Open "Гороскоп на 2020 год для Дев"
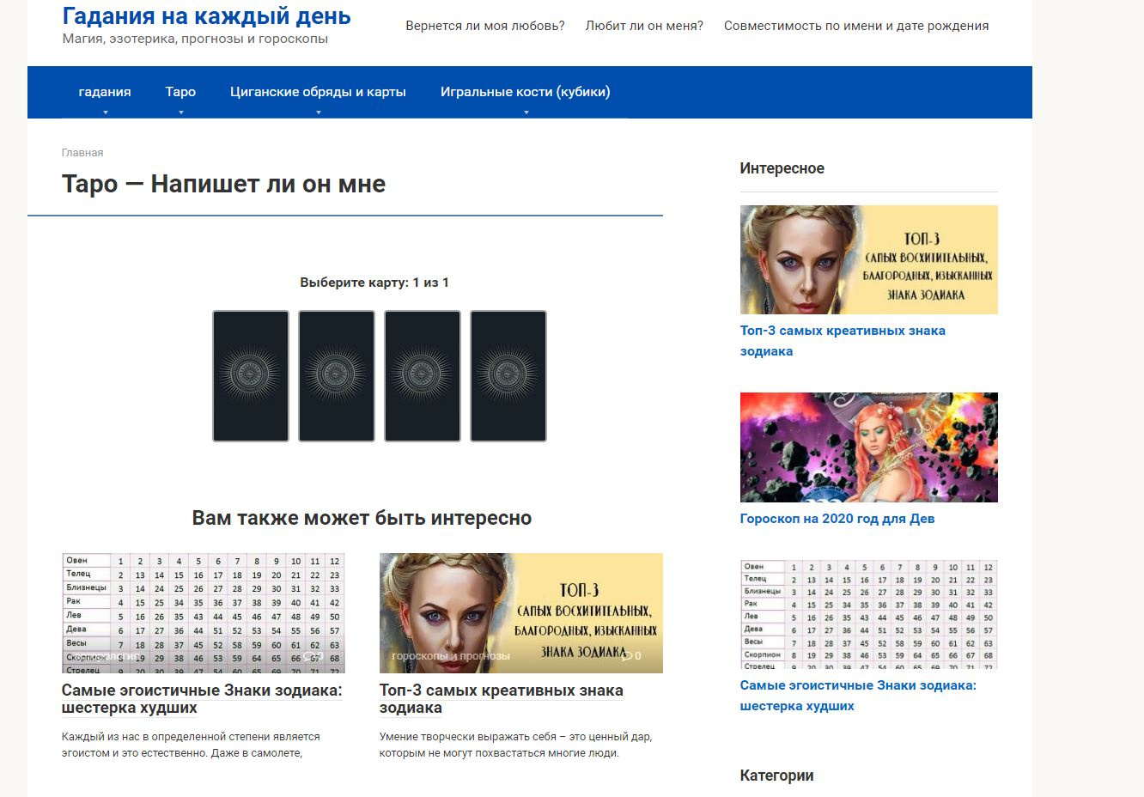Screen dimensions: 1144x797 pyautogui.click(x=837, y=519)
